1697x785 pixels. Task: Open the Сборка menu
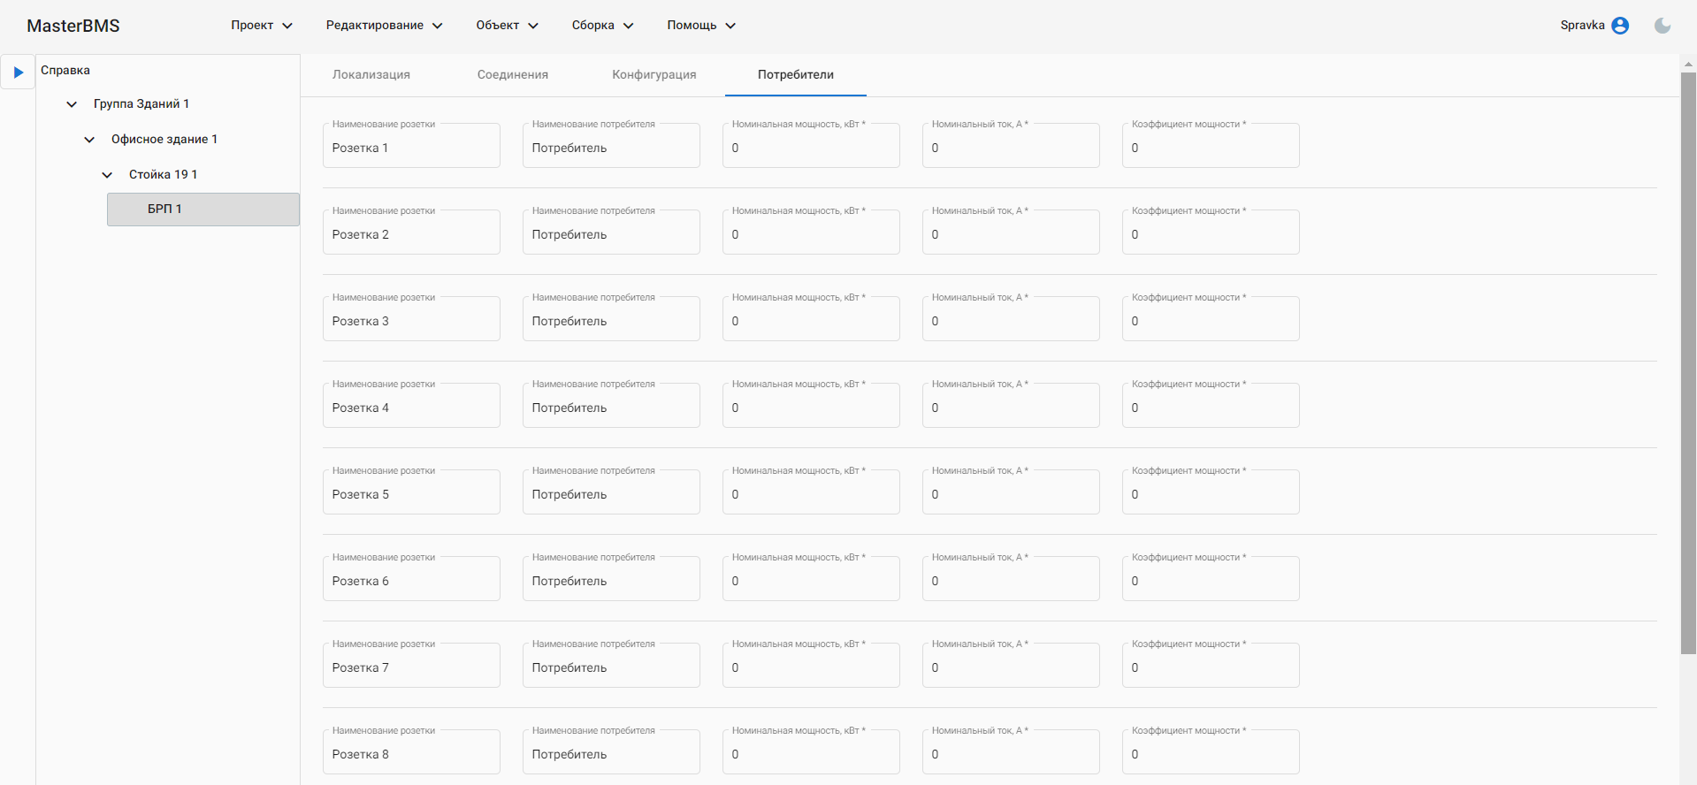pos(602,26)
